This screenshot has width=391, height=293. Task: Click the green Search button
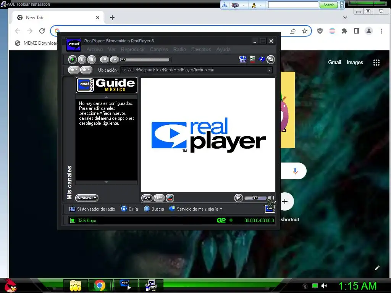329,5
